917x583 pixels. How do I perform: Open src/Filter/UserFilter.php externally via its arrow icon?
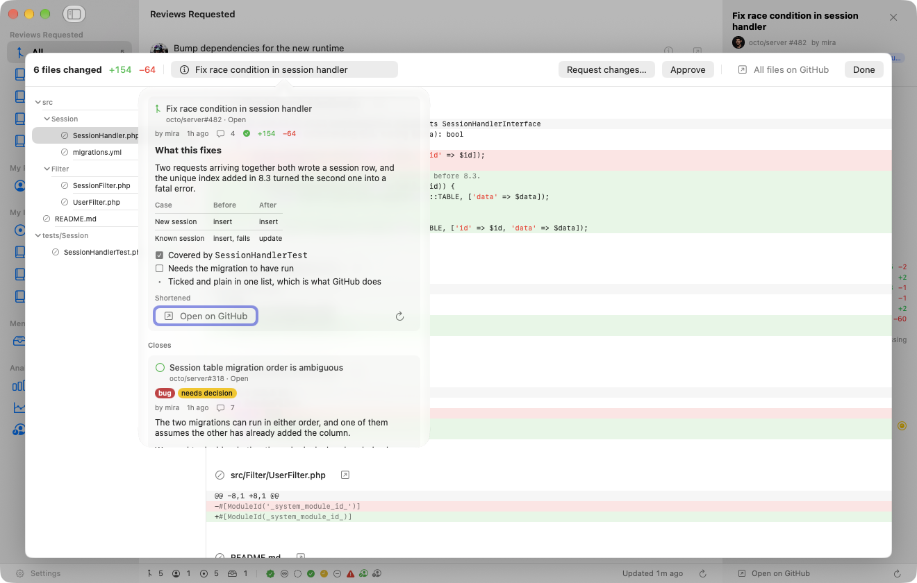point(345,475)
